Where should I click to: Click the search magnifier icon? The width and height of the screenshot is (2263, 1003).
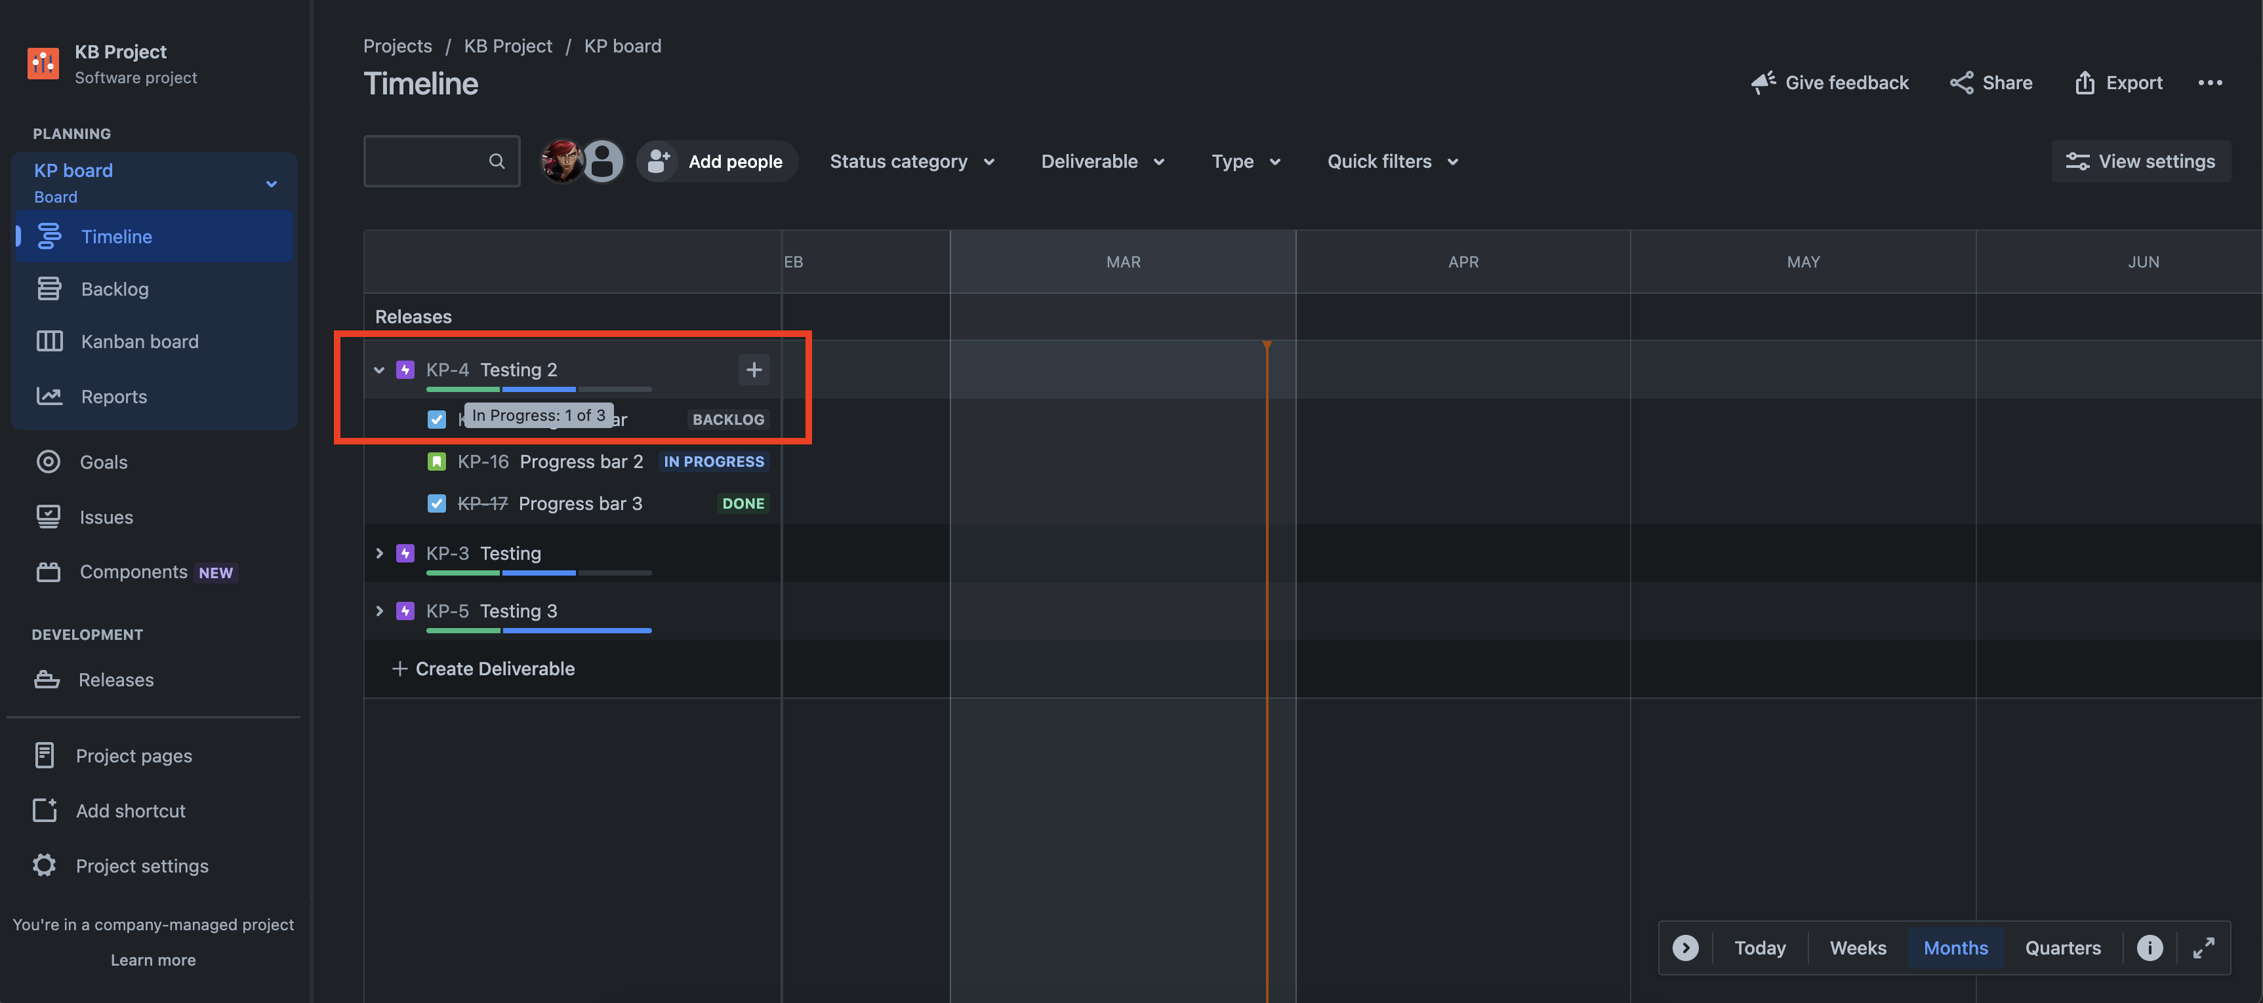coord(497,161)
